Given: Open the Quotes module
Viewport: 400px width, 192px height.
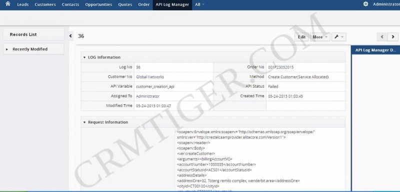Looking at the screenshot, I should [125, 4].
